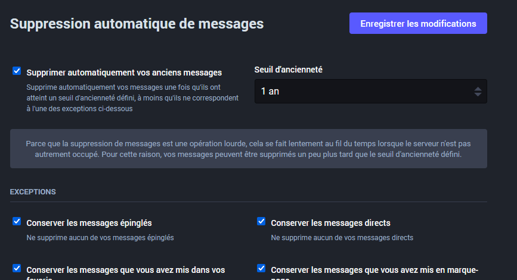This screenshot has height=280, width=517.
Task: Click the hint Ne supprime aucun de vos messages directs
Action: [x=342, y=237]
